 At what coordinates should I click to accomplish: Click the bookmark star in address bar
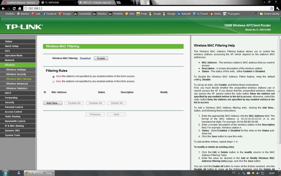click(272, 8)
